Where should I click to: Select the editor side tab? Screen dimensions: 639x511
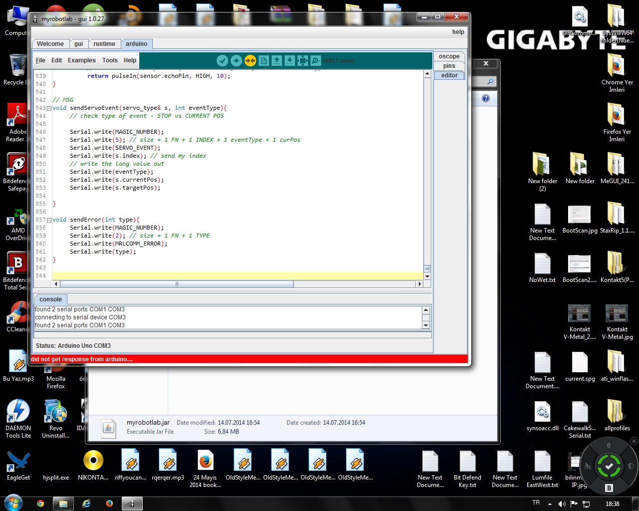449,75
